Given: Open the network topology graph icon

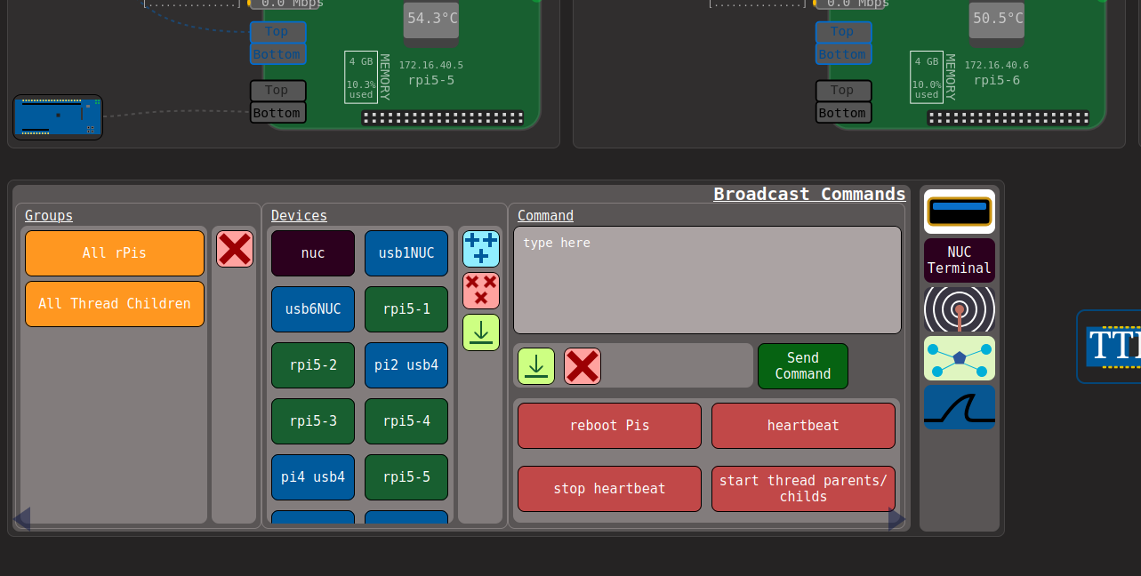Looking at the screenshot, I should tap(960, 358).
